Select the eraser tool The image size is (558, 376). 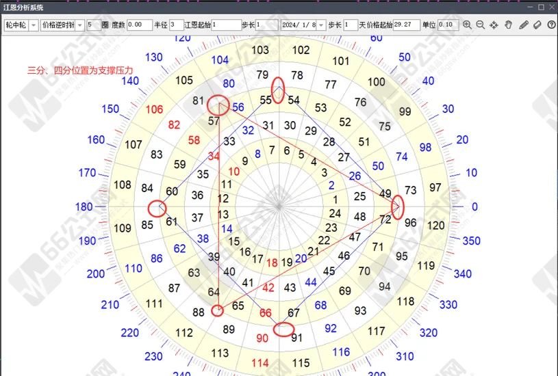(x=537, y=25)
